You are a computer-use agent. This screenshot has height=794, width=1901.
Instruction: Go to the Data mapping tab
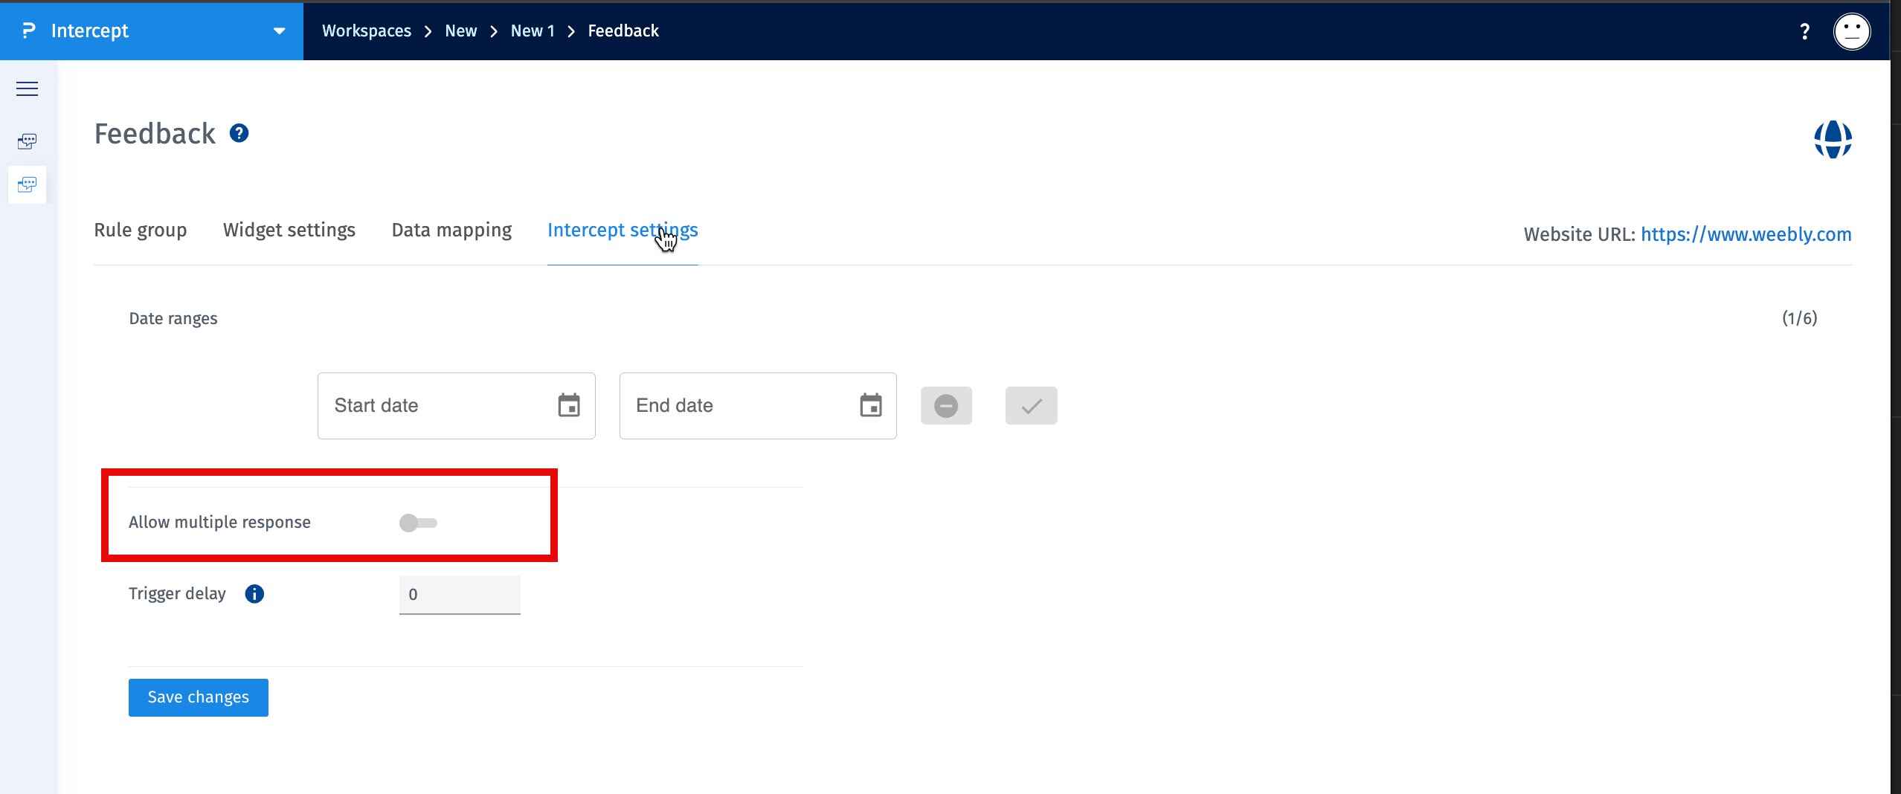pyautogui.click(x=451, y=230)
